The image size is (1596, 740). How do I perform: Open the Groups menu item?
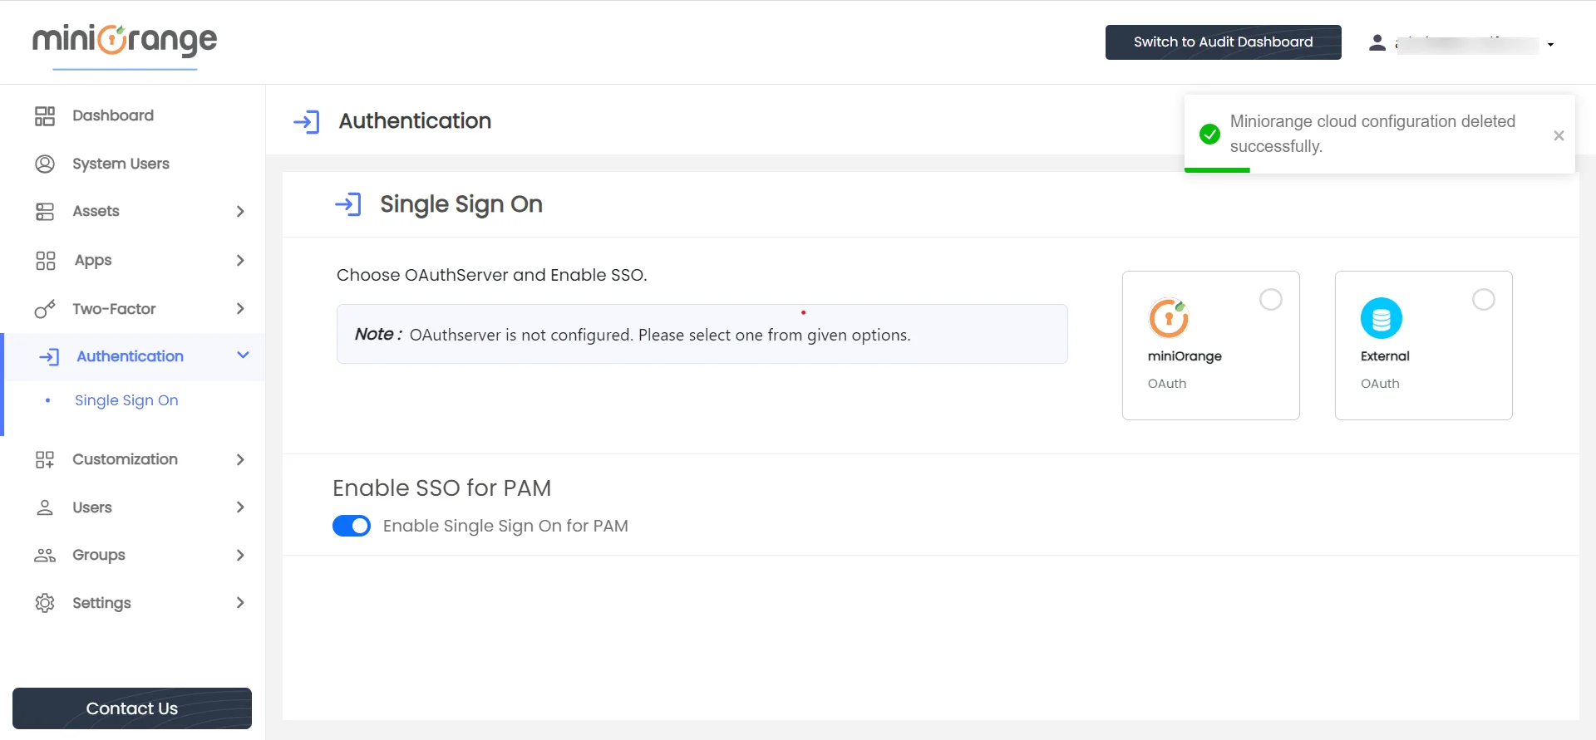[x=99, y=555]
